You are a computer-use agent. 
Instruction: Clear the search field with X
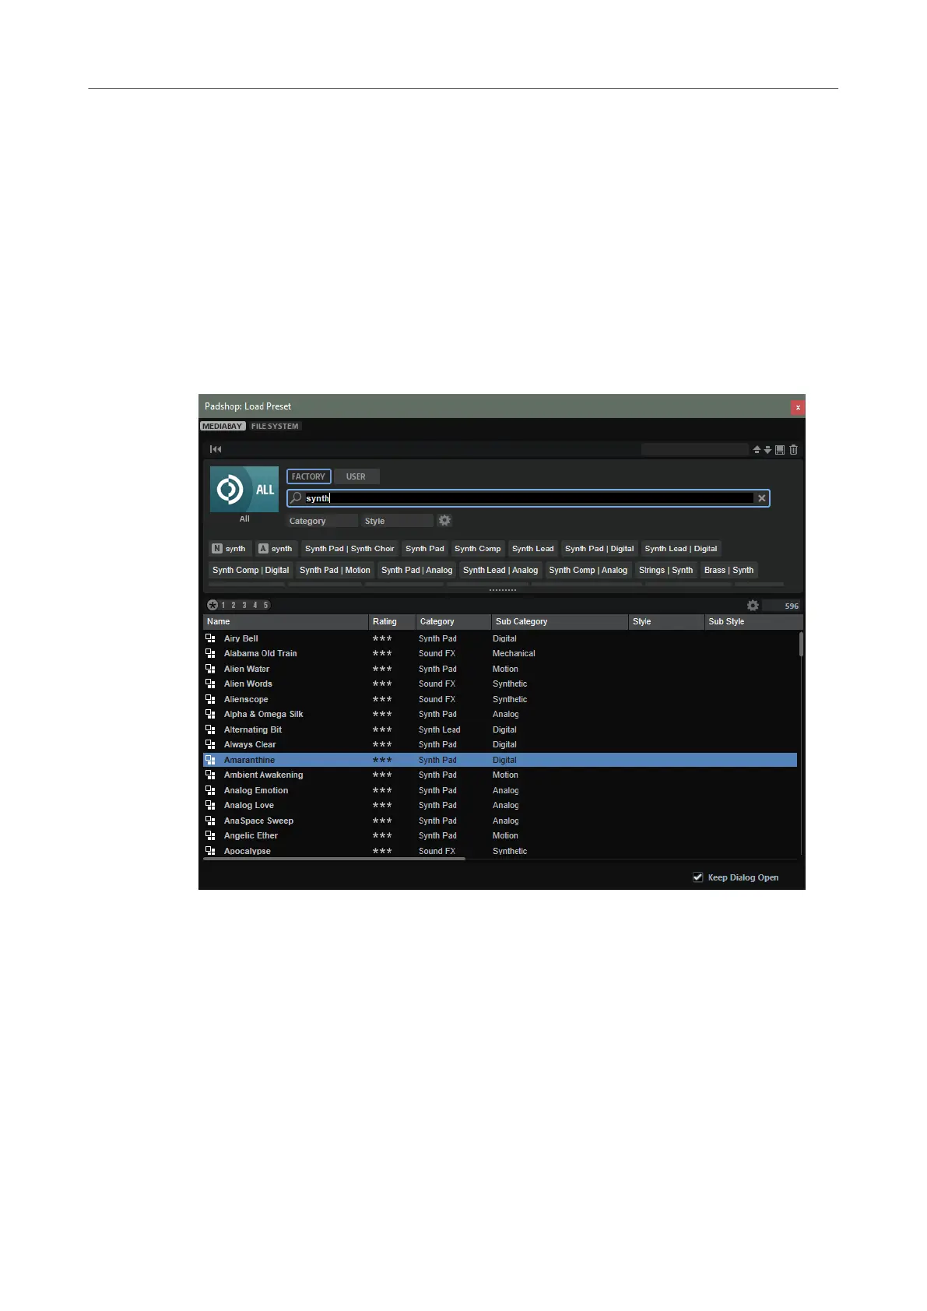click(762, 498)
